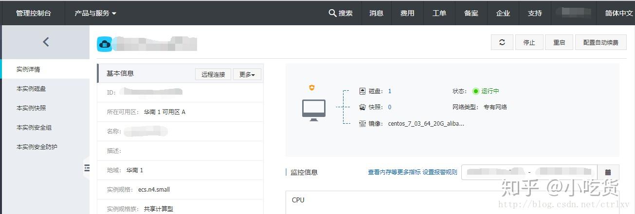Select the 本实例快照 sidebar tab
The height and width of the screenshot is (214, 635).
[x=45, y=108]
